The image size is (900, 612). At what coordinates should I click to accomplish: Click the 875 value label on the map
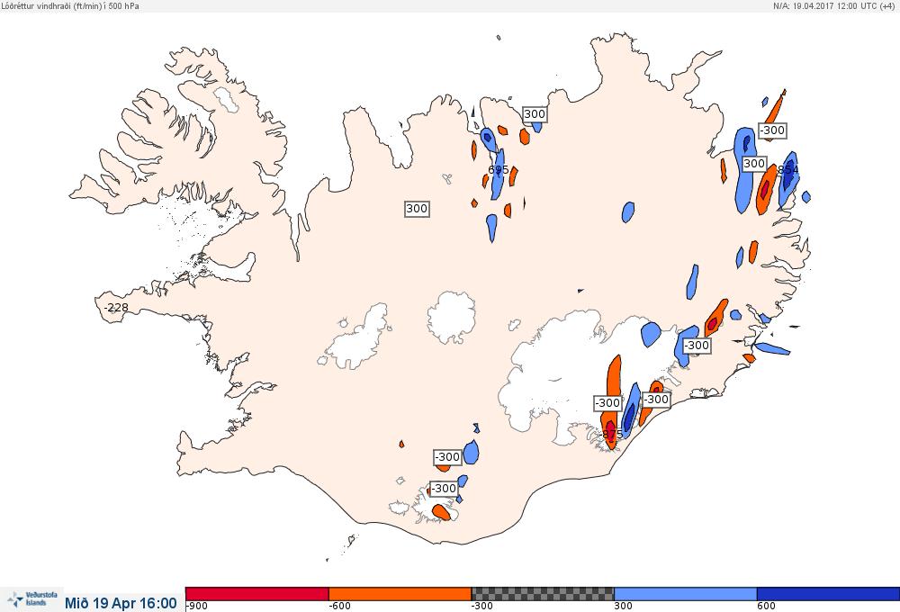click(x=612, y=434)
